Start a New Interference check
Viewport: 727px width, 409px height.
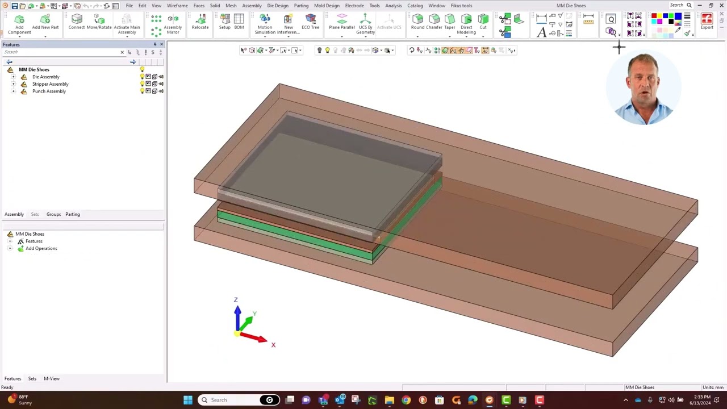click(288, 24)
